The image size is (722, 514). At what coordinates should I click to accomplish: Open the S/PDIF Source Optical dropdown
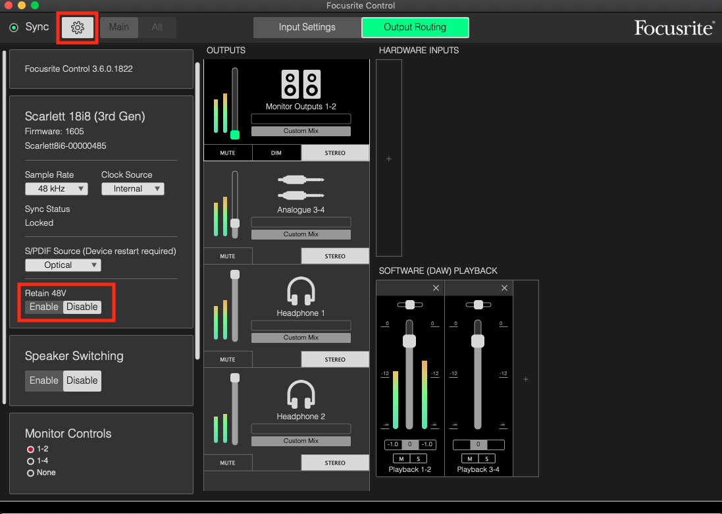[x=63, y=265]
